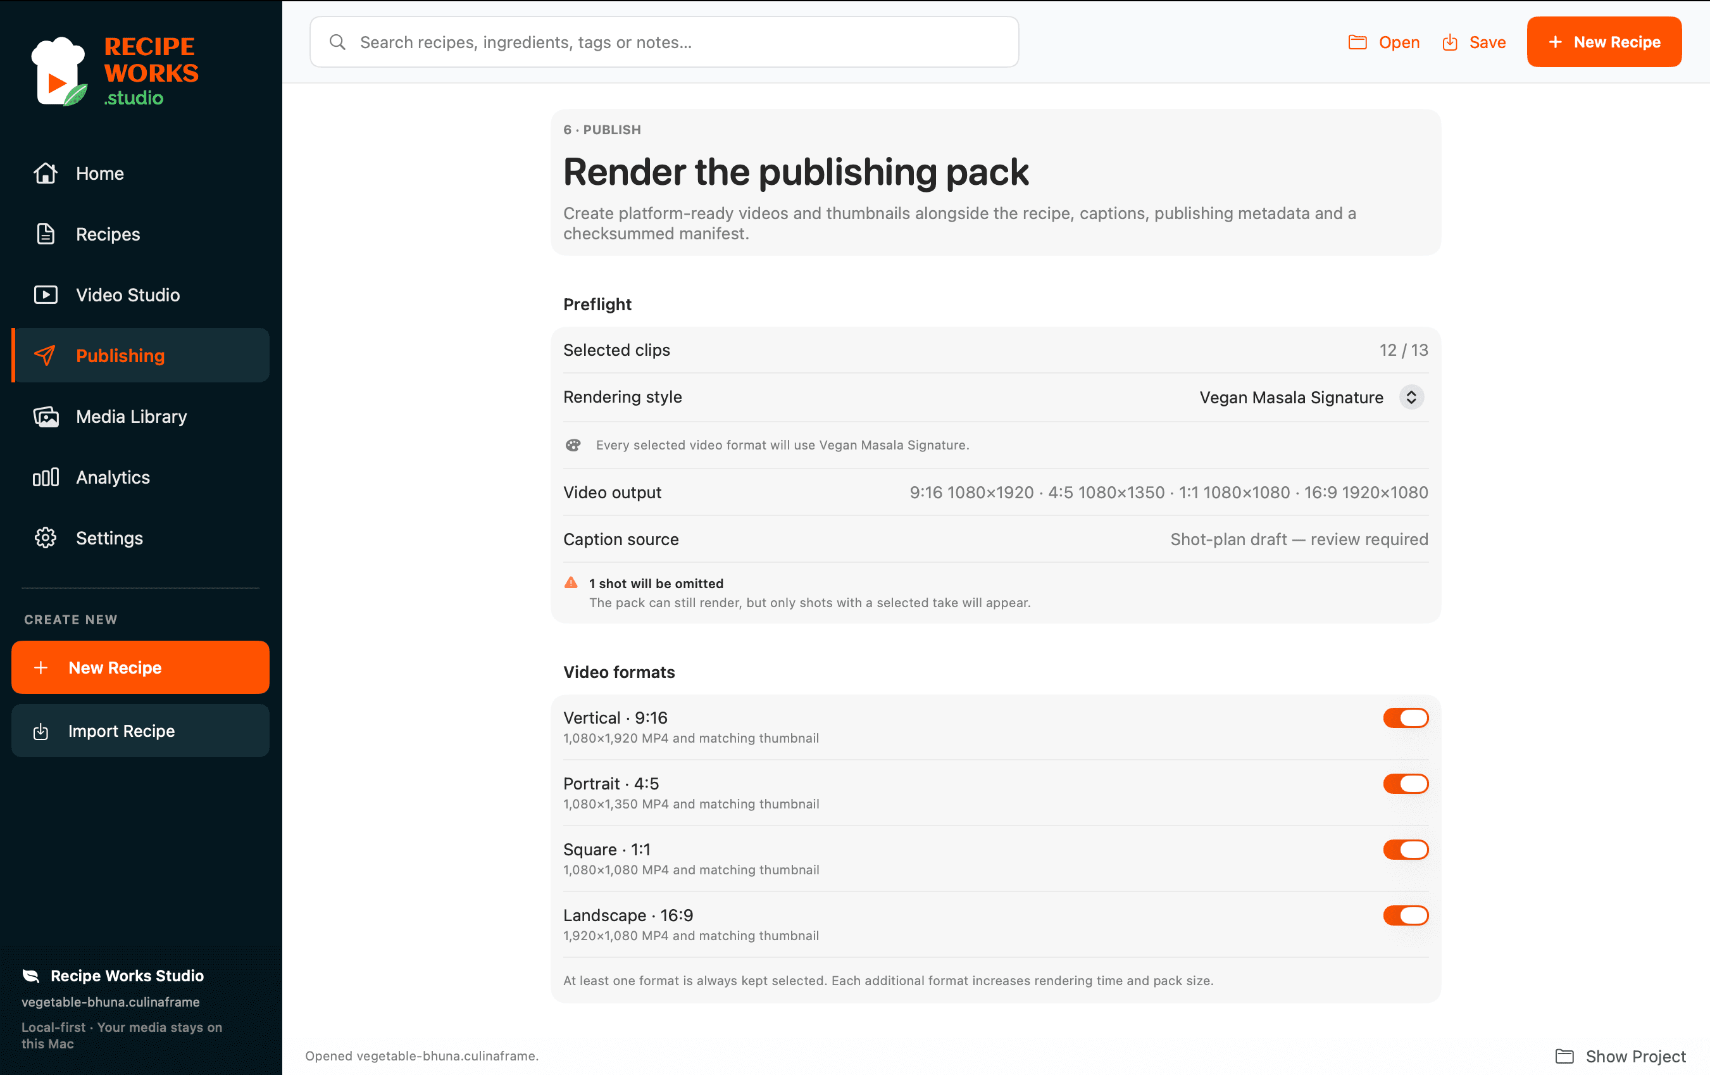1710x1075 pixels.
Task: Open the Analytics section
Action: [x=140, y=477]
